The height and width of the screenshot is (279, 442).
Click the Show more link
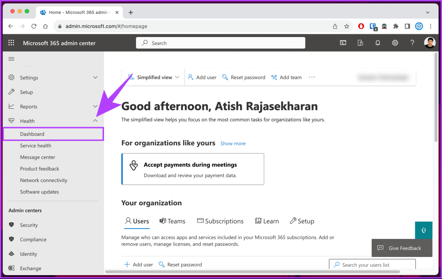(x=233, y=143)
